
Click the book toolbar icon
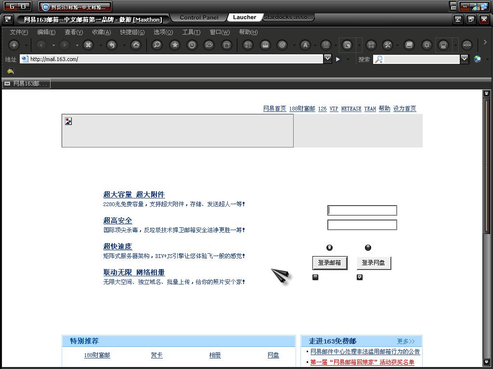(409, 45)
